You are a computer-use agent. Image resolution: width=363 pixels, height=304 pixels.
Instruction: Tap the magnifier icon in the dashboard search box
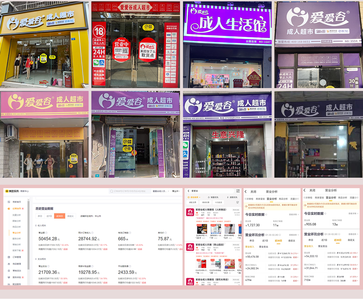click(112, 191)
